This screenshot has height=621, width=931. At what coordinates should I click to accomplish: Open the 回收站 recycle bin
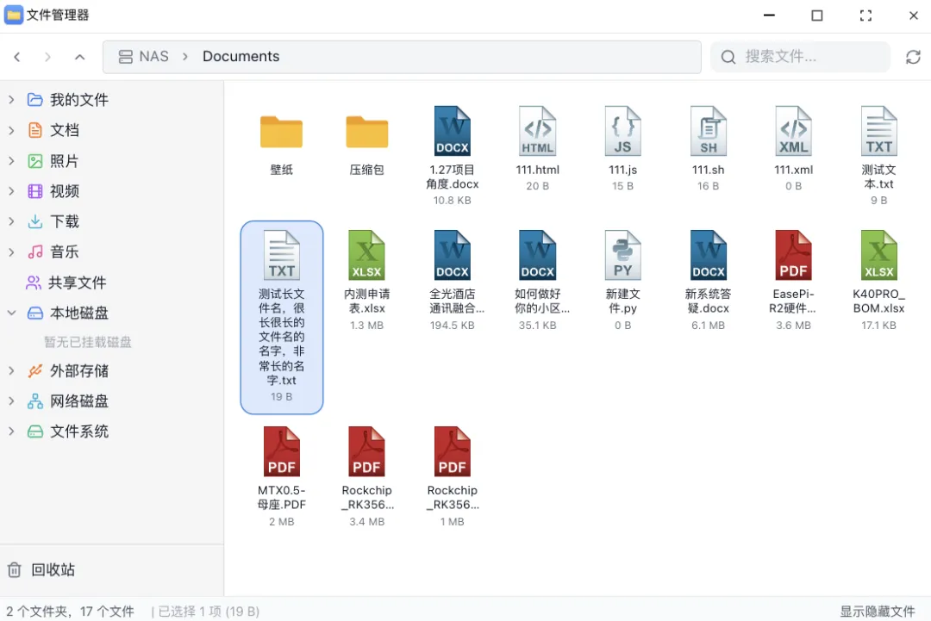53,569
